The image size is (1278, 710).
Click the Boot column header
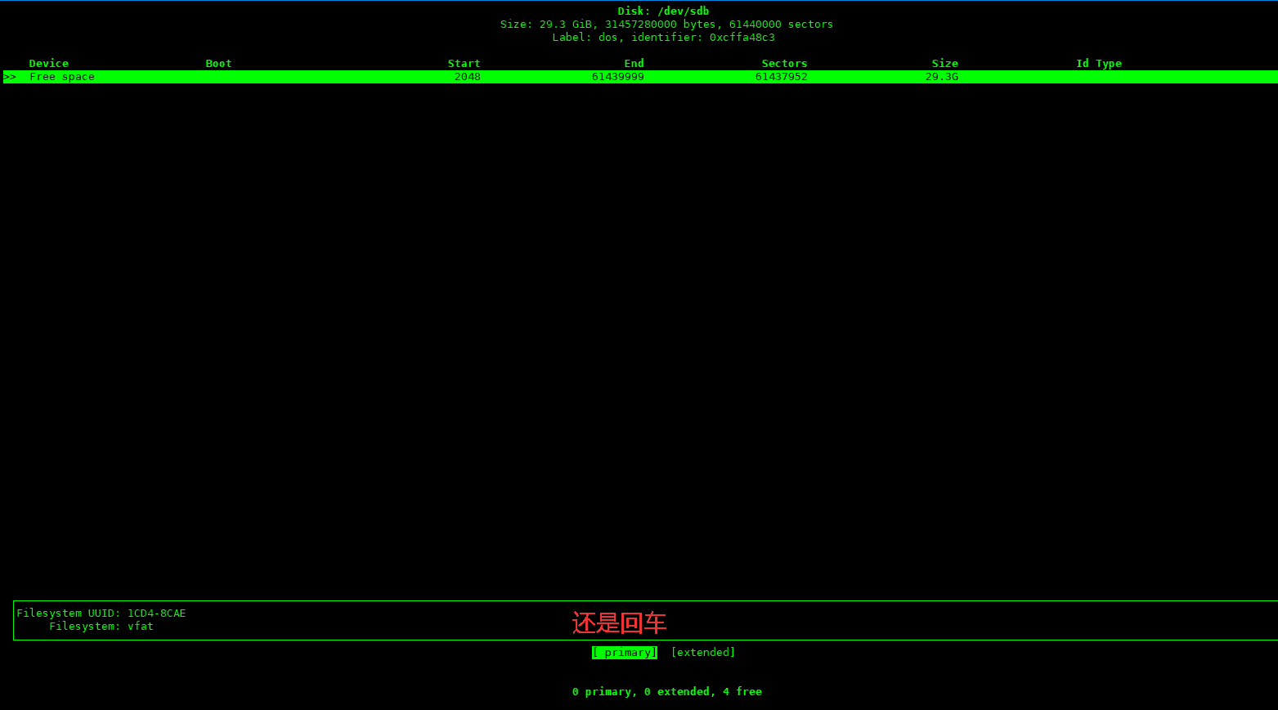(x=219, y=64)
